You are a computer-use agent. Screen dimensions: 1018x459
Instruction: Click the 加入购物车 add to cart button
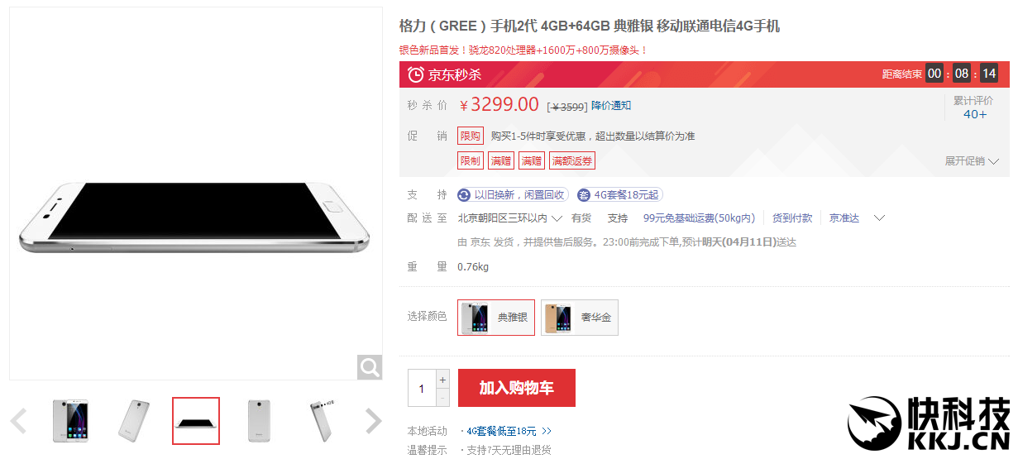click(517, 388)
